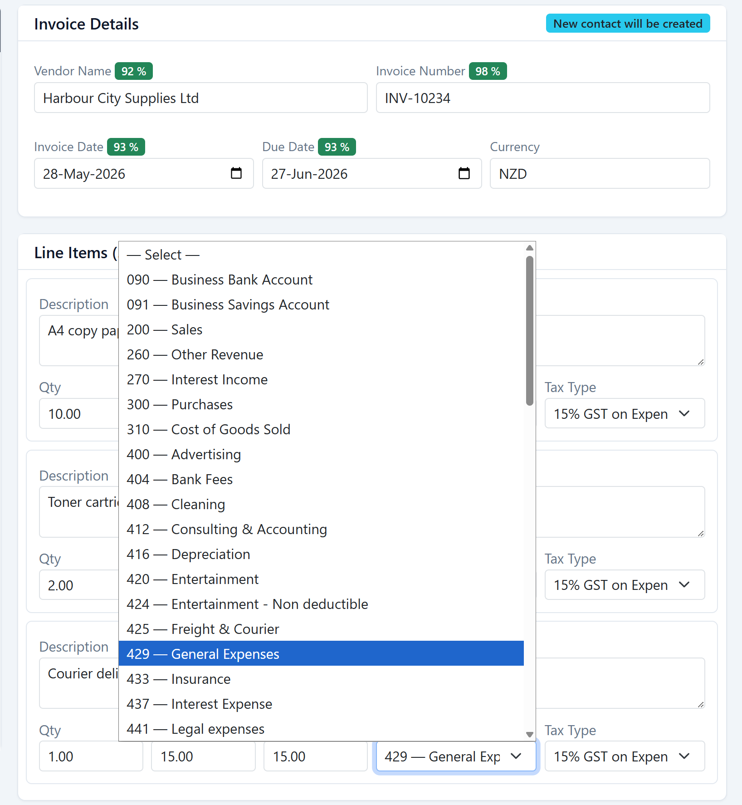742x805 pixels.
Task: Click the account list scrollbar thumb
Action: [x=529, y=330]
